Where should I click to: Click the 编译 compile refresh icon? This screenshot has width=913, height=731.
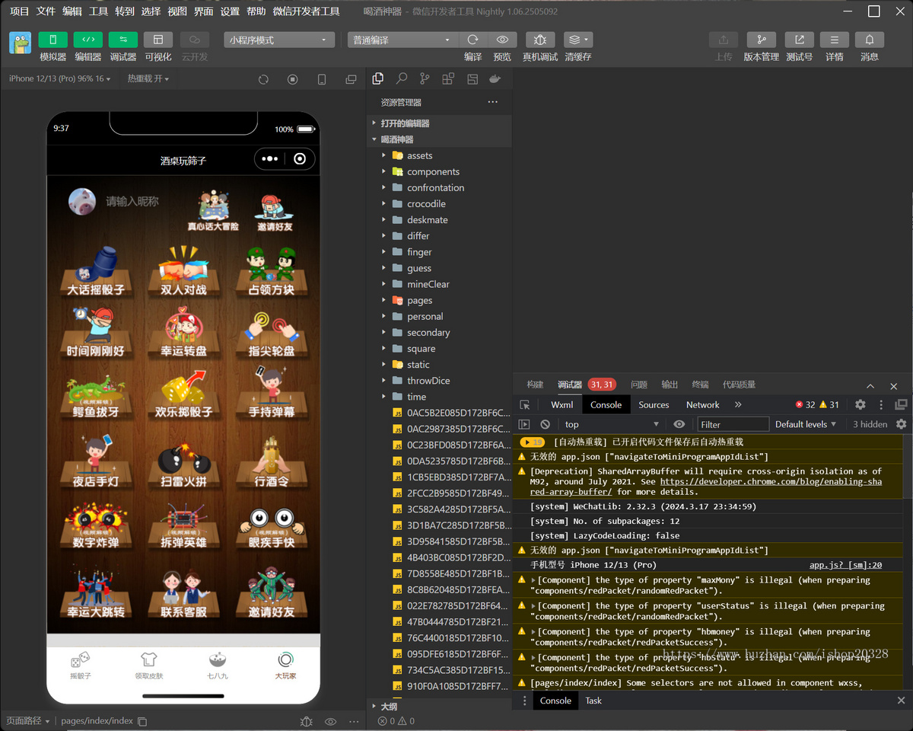click(472, 40)
